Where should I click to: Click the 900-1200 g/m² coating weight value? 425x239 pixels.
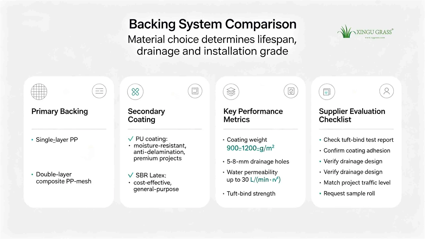click(250, 148)
